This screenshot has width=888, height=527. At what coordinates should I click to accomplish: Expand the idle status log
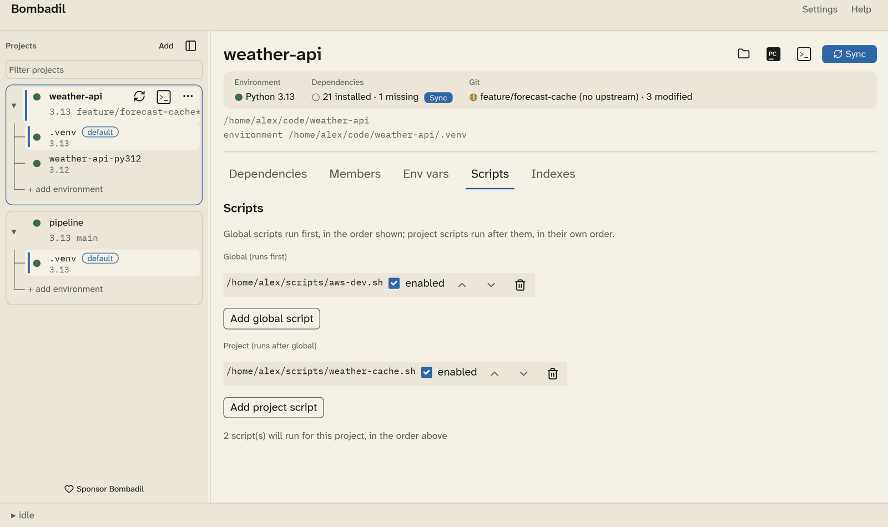(x=23, y=515)
